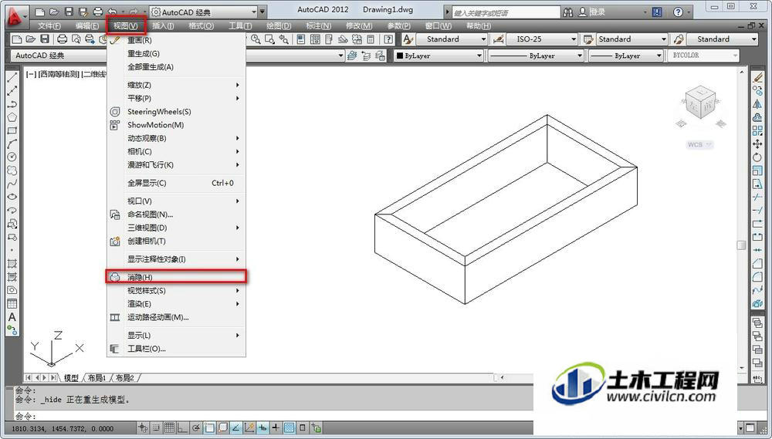Click the Mirror tool in modify toolbar
The image size is (772, 439).
pyautogui.click(x=758, y=104)
